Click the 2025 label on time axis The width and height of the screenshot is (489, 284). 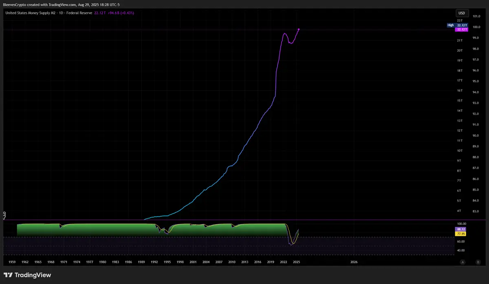coord(297,262)
